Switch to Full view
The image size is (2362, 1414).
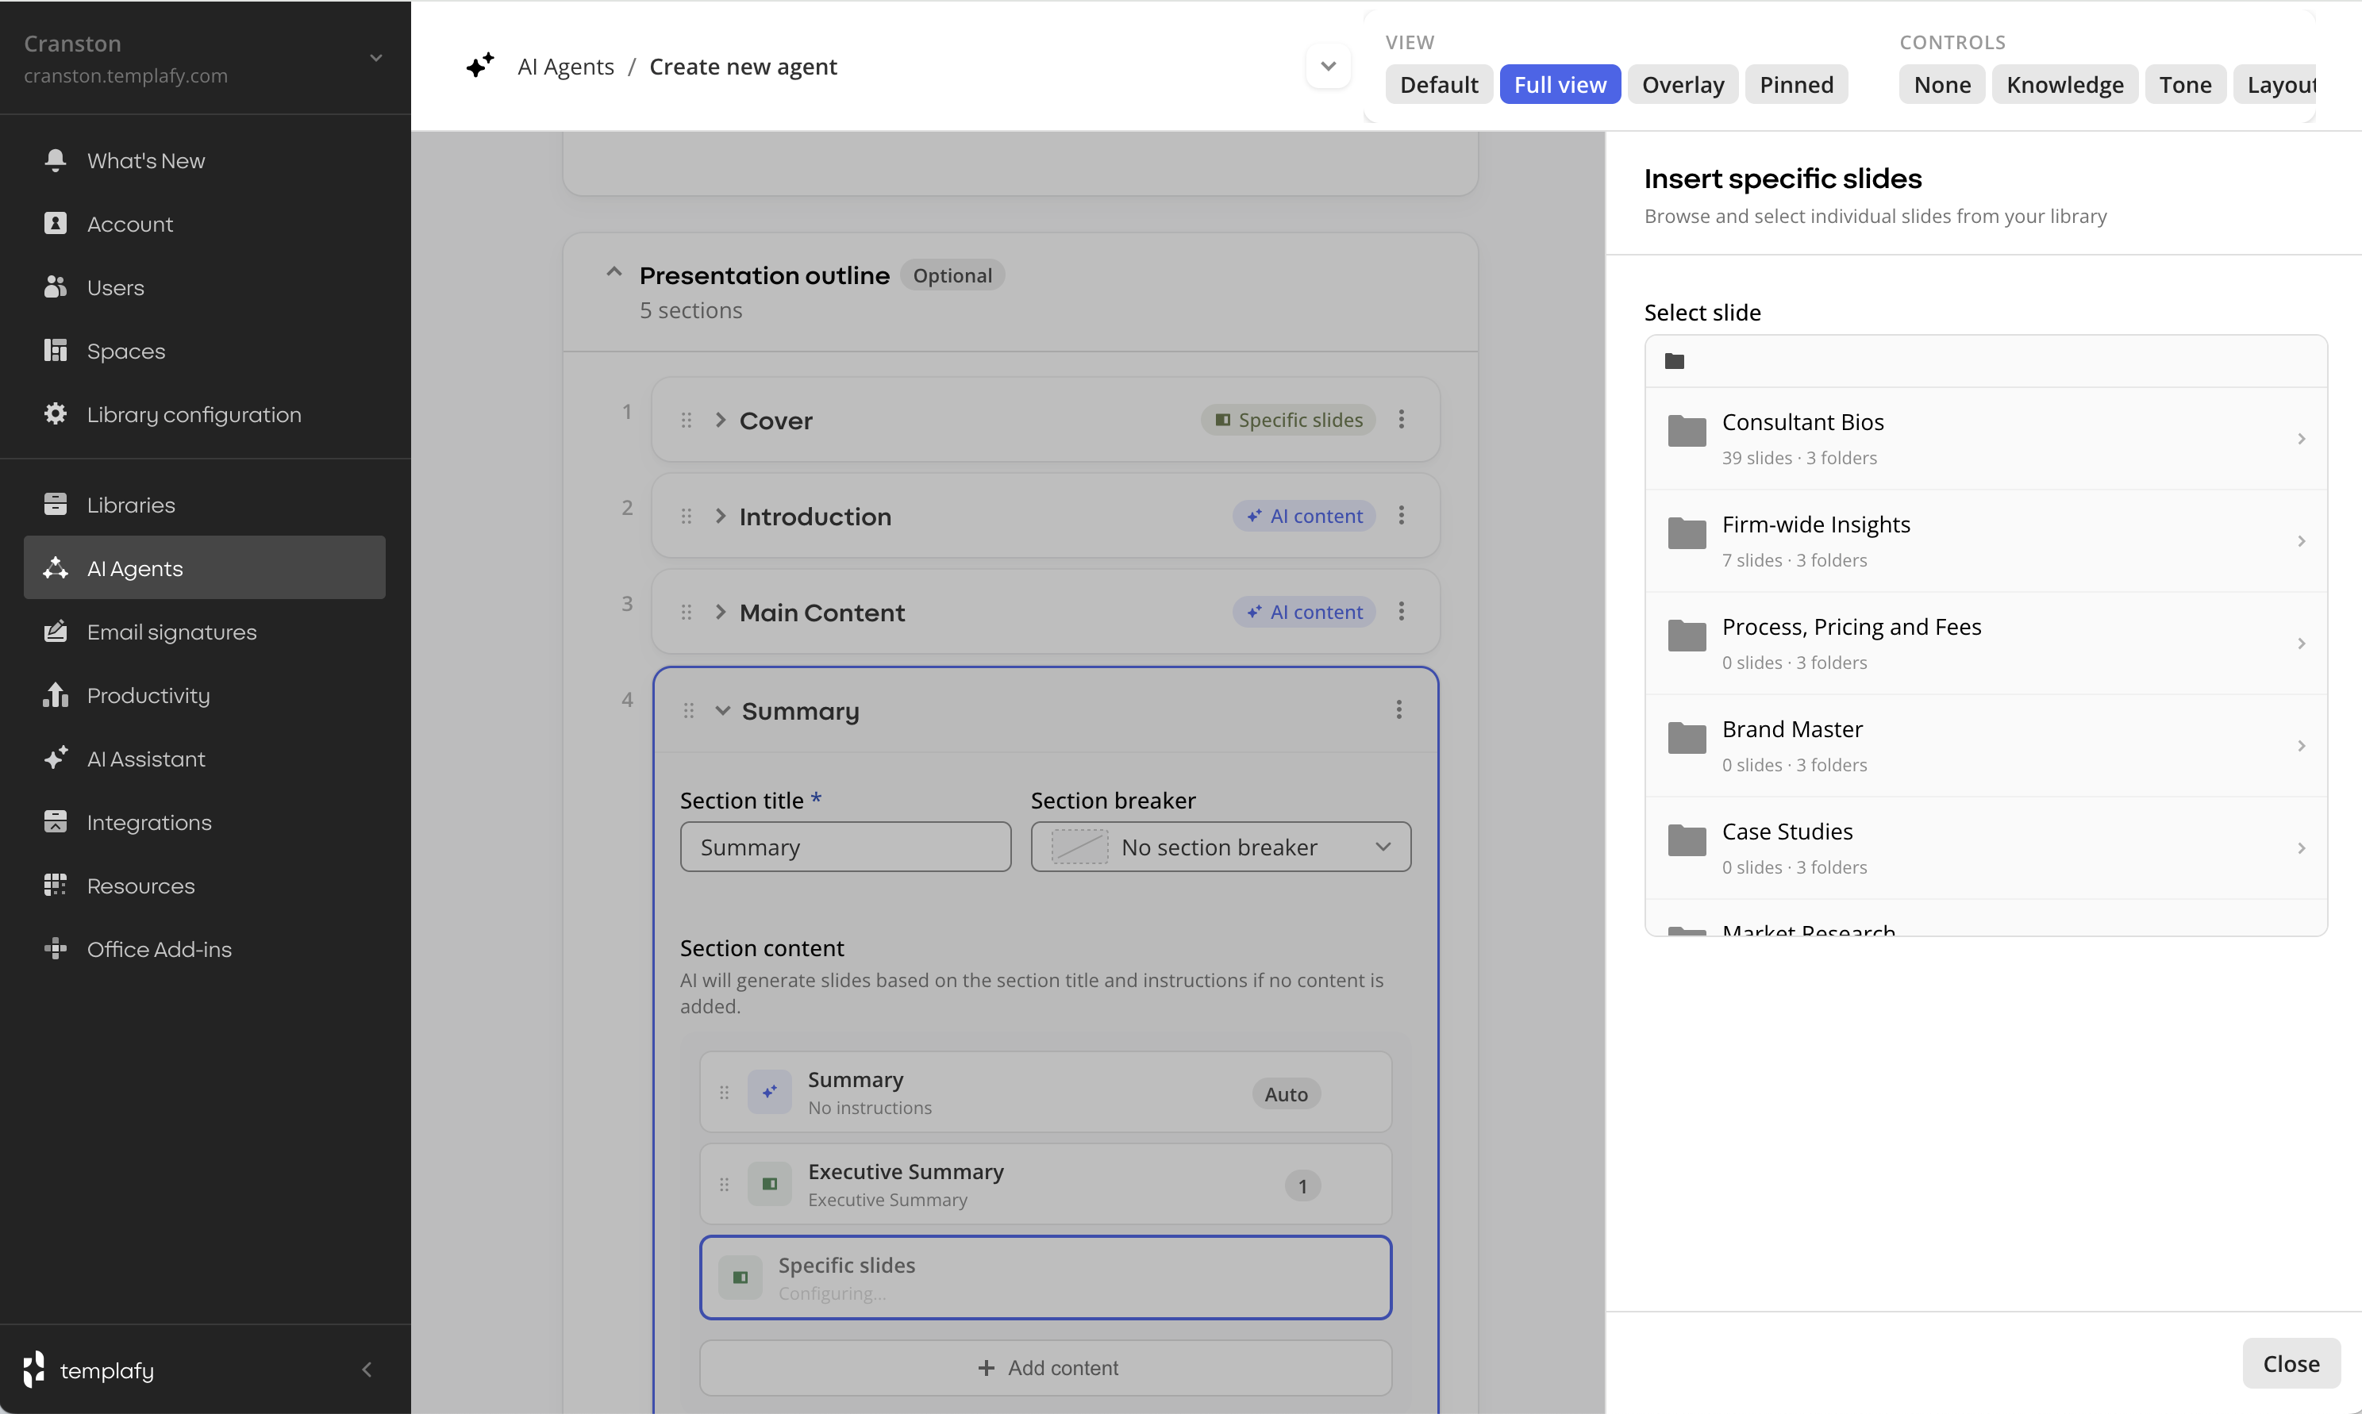1560,85
